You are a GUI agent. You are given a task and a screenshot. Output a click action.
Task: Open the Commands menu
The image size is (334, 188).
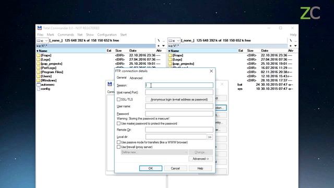[66, 34]
